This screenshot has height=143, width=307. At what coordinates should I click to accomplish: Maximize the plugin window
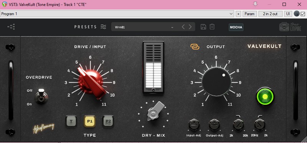click(284, 4)
